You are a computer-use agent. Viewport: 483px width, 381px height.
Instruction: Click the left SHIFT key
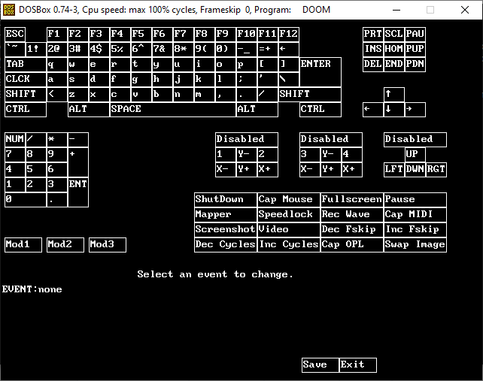pyautogui.click(x=26, y=94)
